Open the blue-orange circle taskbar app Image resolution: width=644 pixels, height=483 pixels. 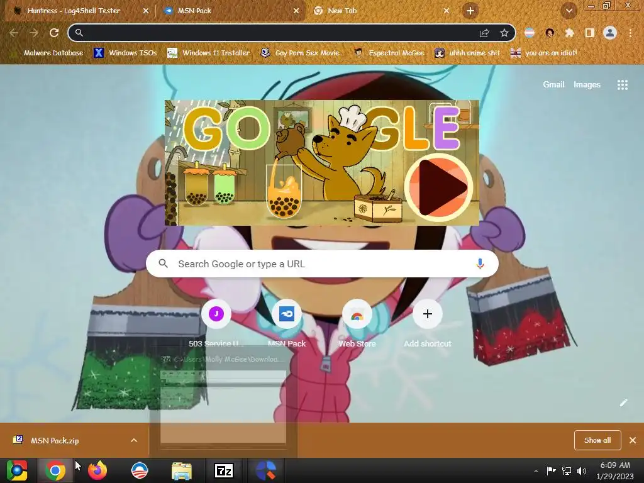tap(266, 470)
